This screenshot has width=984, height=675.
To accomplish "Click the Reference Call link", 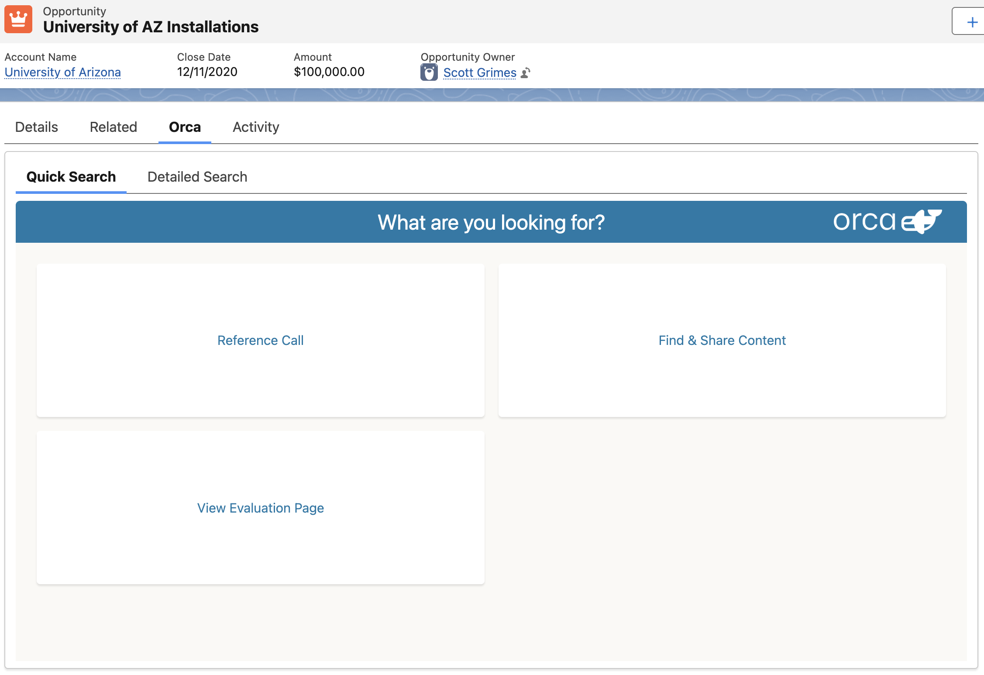I will [260, 340].
